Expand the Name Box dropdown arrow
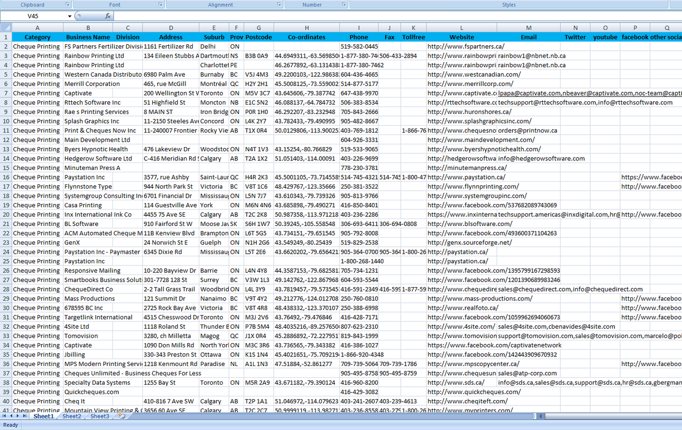The image size is (682, 430). click(69, 16)
